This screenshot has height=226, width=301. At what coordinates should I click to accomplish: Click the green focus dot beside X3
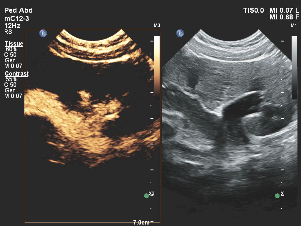coord(146,196)
